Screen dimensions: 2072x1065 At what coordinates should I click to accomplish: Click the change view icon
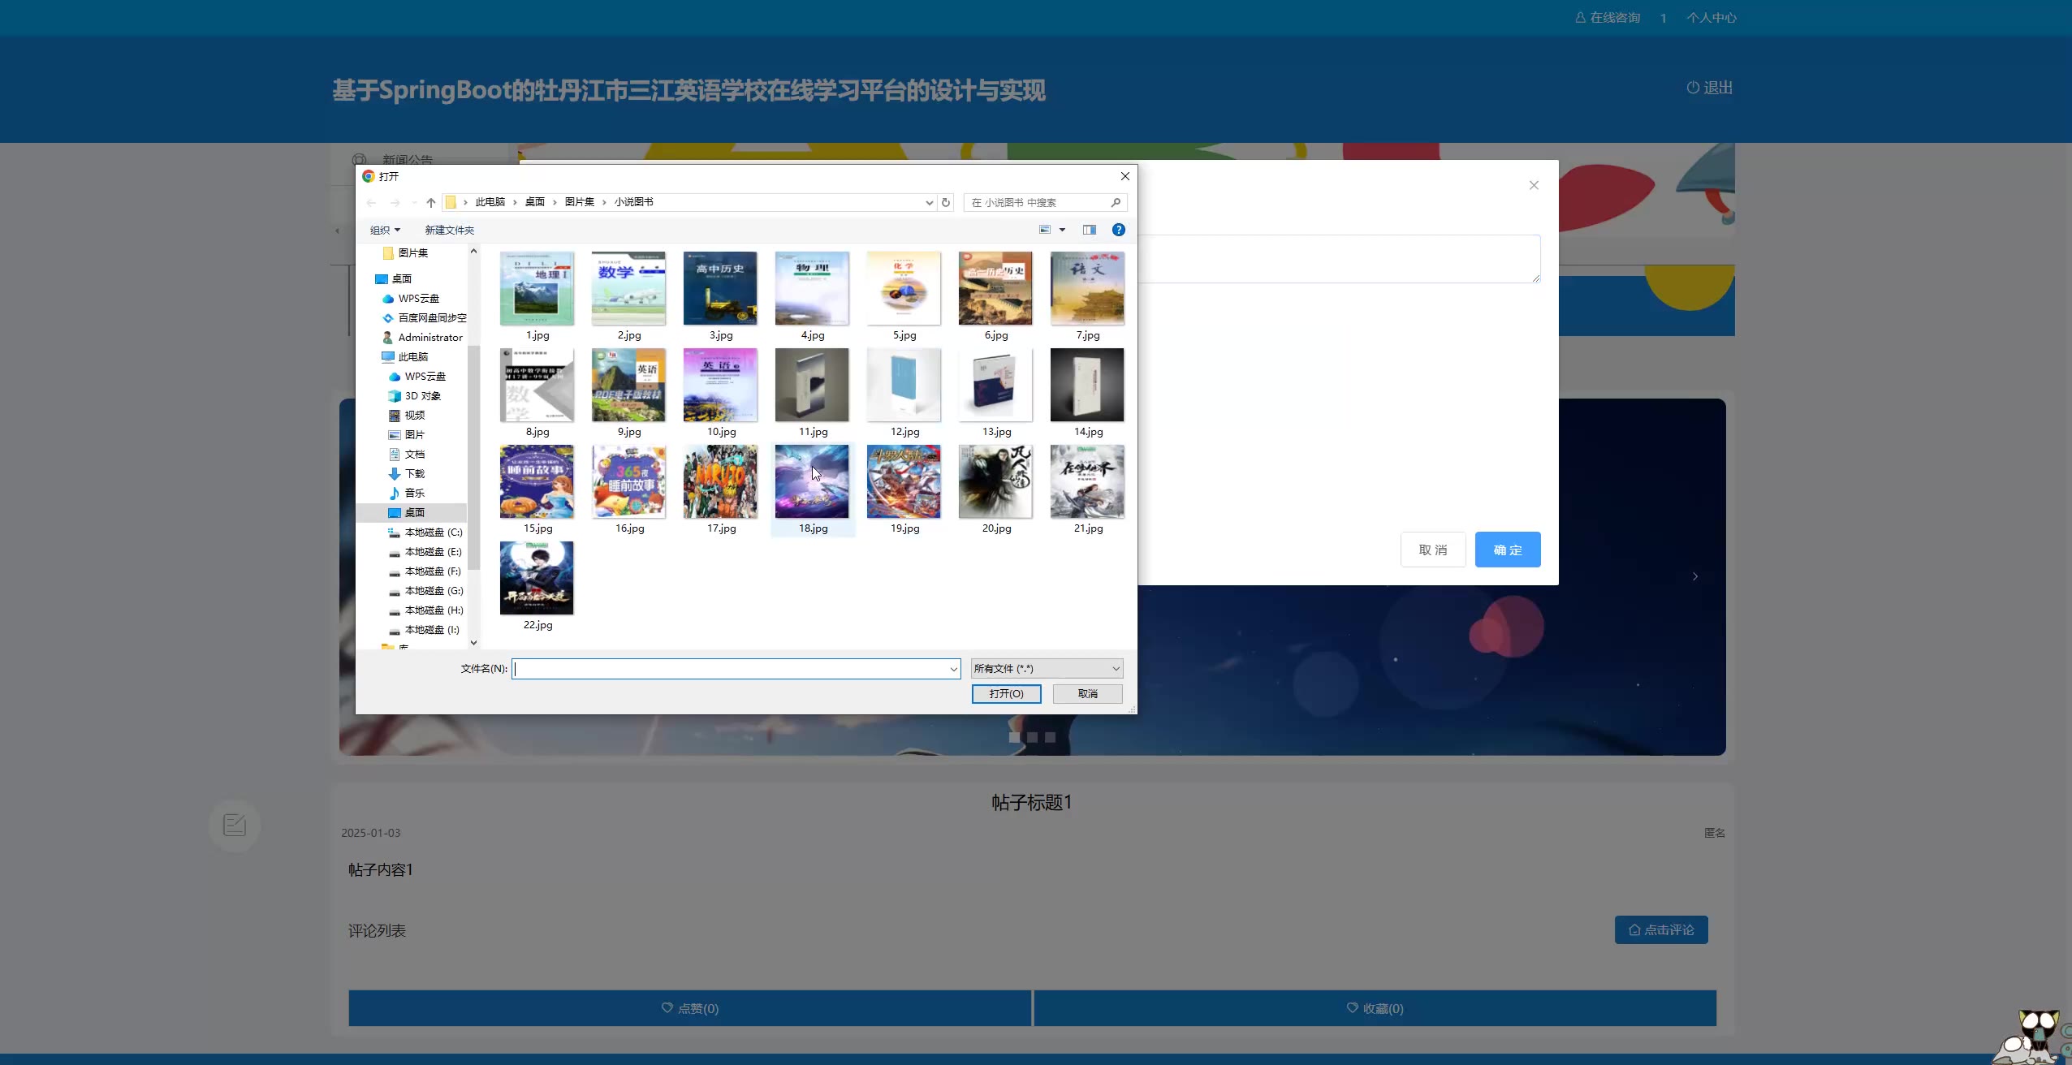[1045, 230]
